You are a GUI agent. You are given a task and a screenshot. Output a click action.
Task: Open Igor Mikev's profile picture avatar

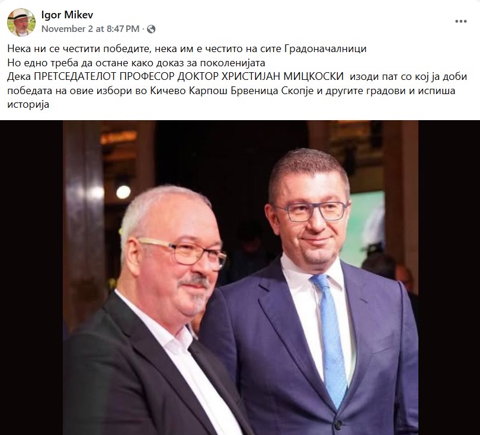[x=21, y=22]
